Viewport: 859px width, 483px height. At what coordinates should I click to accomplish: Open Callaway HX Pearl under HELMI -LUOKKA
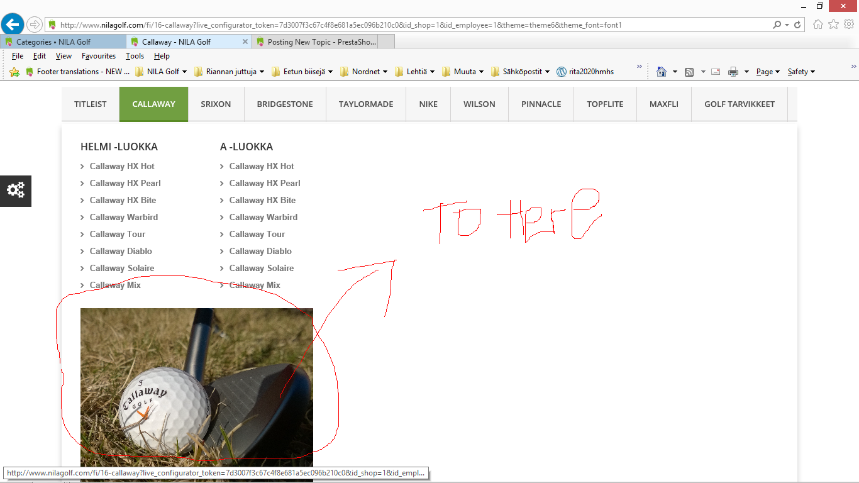click(125, 183)
